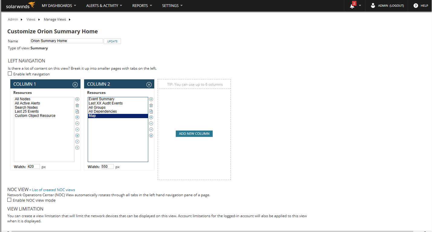Expand the arrow after Admin breadcrumb
This screenshot has width=432, height=232.
pyautogui.click(x=21, y=19)
